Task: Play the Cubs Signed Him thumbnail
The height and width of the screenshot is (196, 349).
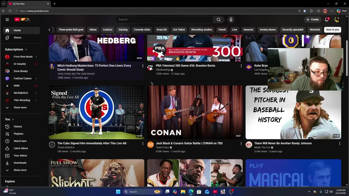Action: 97,112
